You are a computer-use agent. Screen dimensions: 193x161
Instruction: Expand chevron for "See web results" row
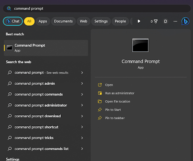click(82, 73)
